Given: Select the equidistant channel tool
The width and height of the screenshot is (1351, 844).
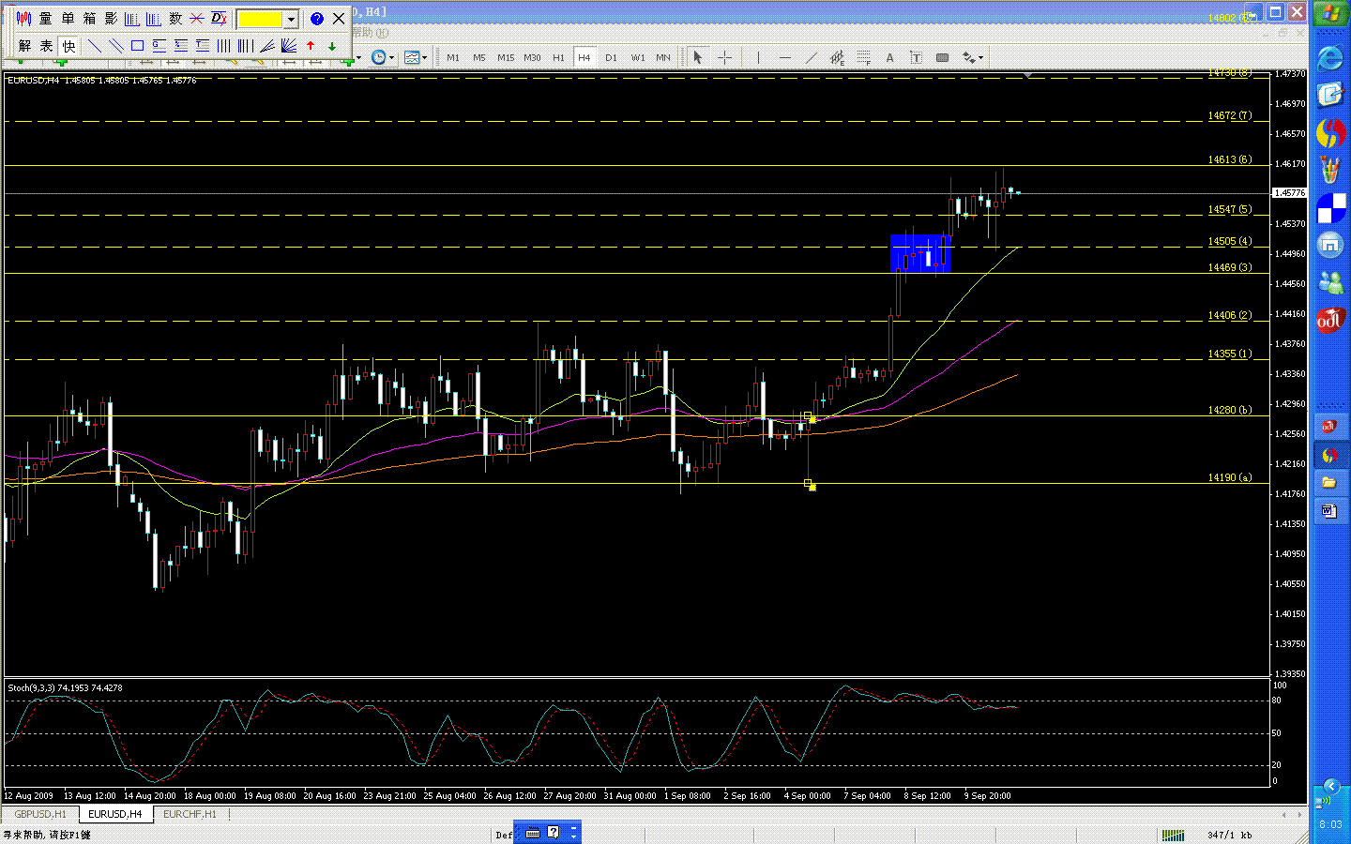Looking at the screenshot, I should tap(837, 57).
